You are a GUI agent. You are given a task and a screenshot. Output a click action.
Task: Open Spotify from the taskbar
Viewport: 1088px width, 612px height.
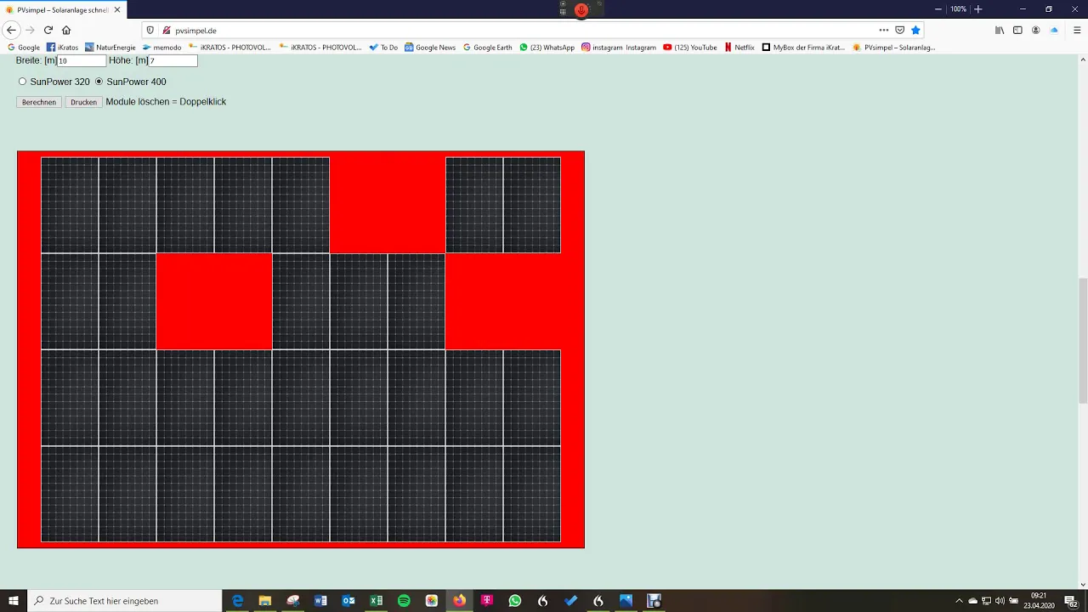(404, 600)
